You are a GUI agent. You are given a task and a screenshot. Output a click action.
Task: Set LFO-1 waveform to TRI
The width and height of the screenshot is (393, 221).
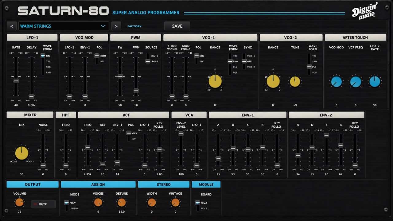pyautogui.click(x=48, y=61)
